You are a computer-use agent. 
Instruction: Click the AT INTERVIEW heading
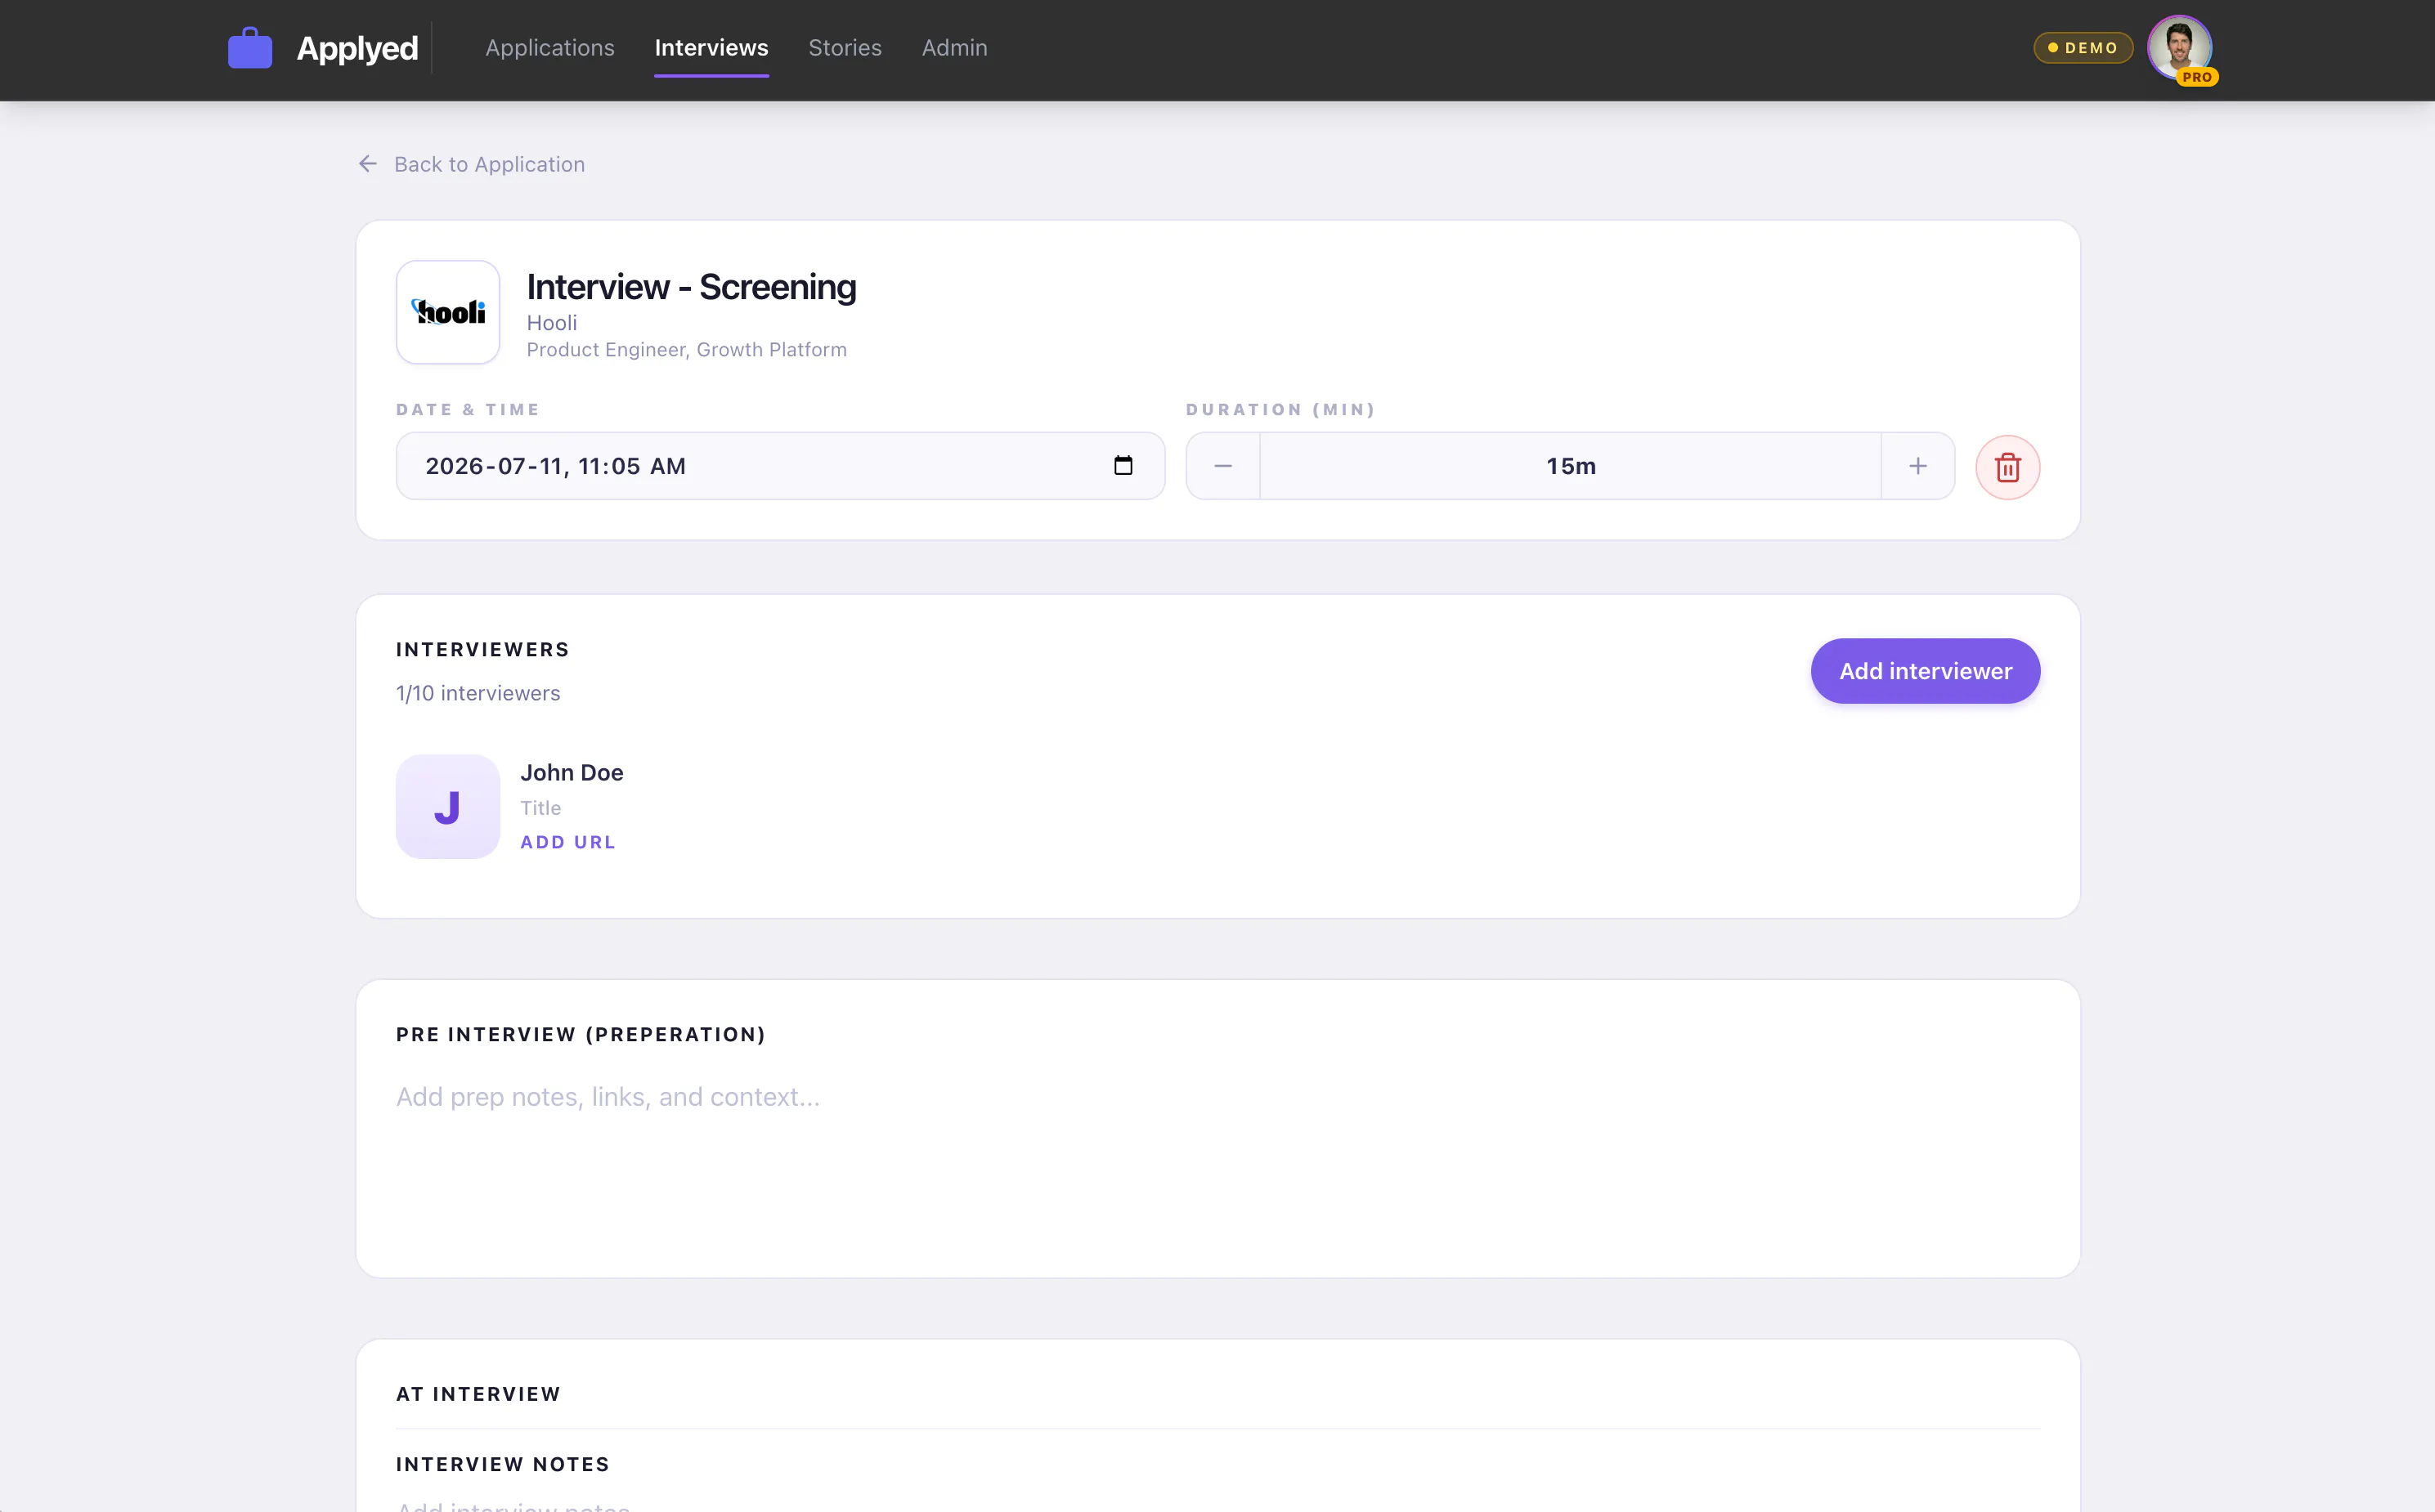coord(478,1394)
